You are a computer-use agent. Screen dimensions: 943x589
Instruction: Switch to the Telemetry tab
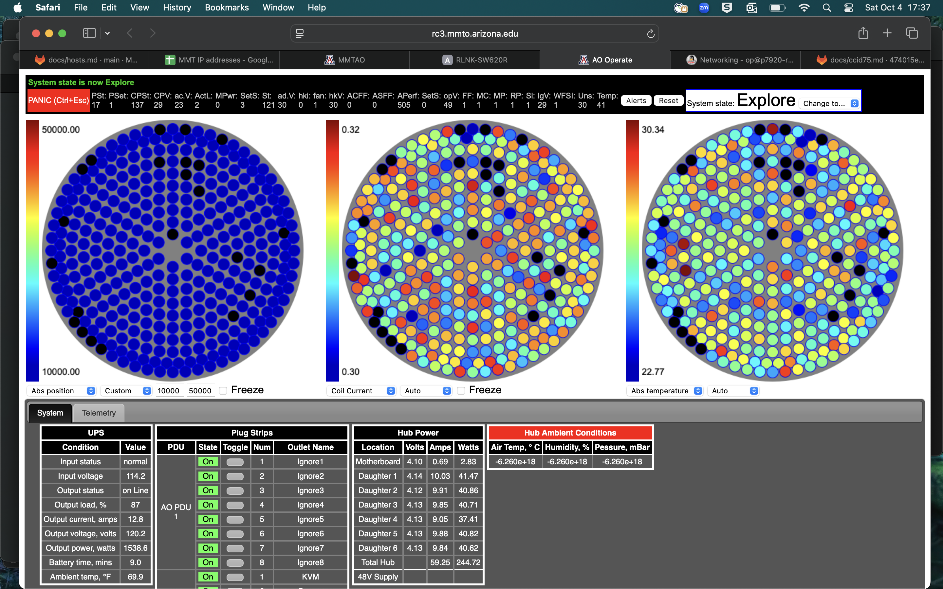99,413
